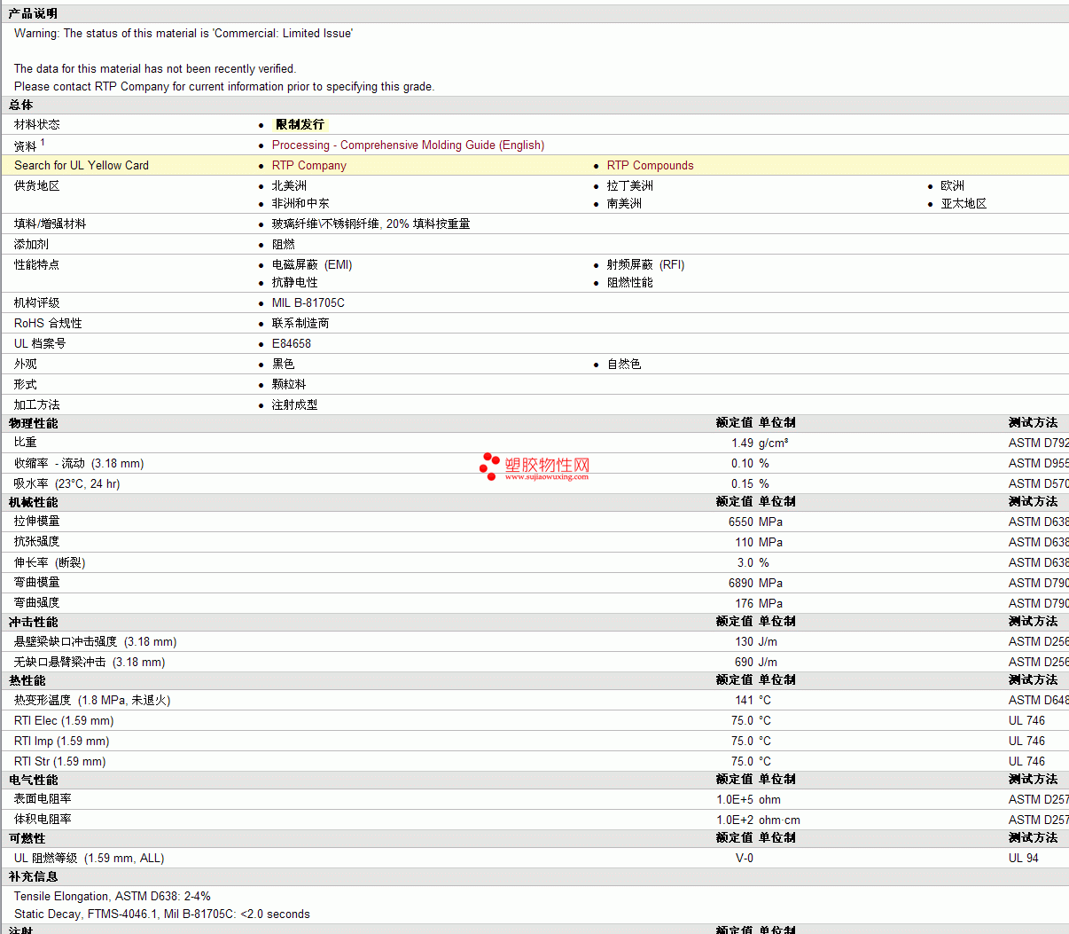Click the red dots watermark logo
Image resolution: width=1069 pixels, height=934 pixels.
click(x=489, y=466)
